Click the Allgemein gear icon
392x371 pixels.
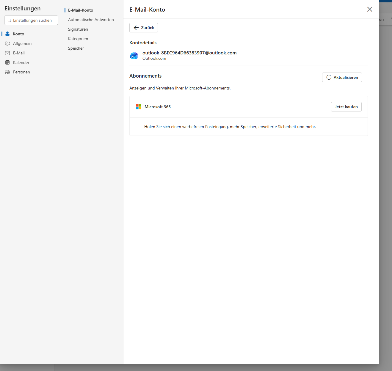click(x=7, y=43)
